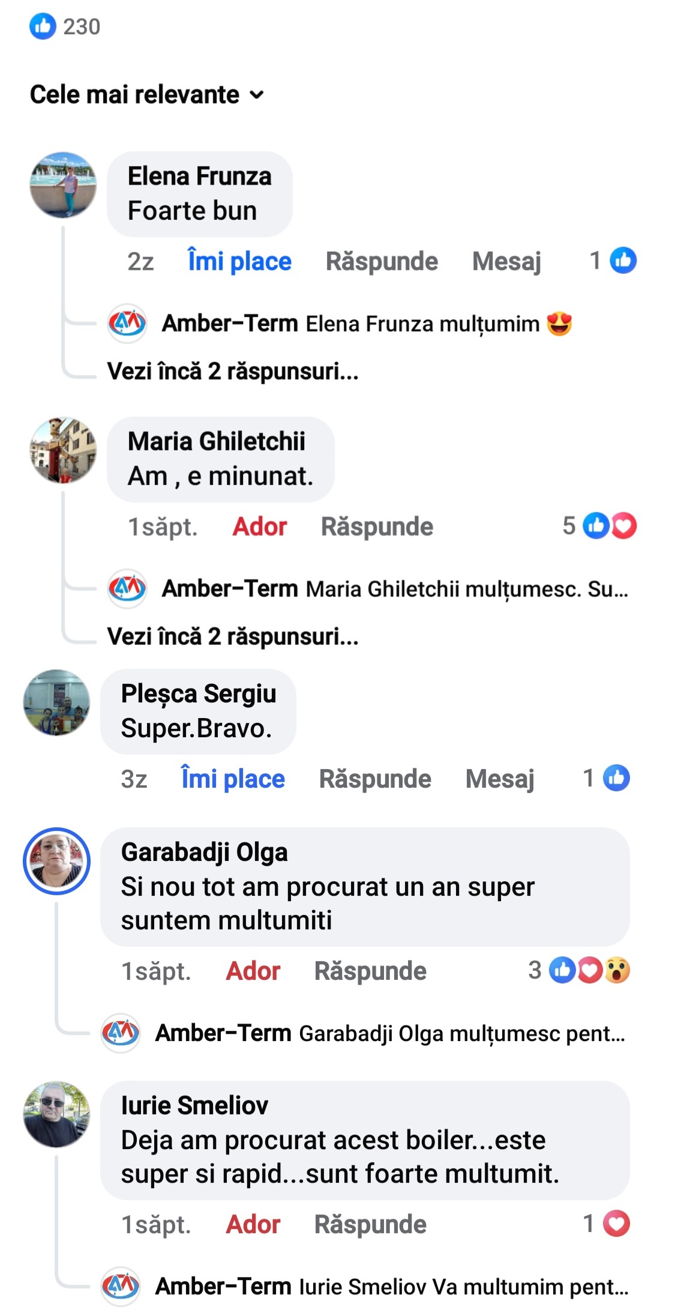View reactions icons on Maria Ghiletchii's comment

click(x=610, y=526)
